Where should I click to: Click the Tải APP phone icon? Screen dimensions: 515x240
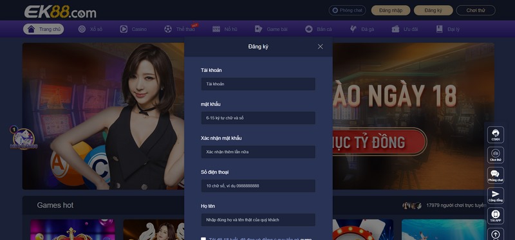coord(495,216)
